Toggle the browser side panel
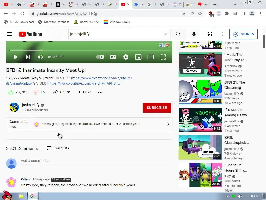This screenshot has height=200, width=266. point(244,14)
